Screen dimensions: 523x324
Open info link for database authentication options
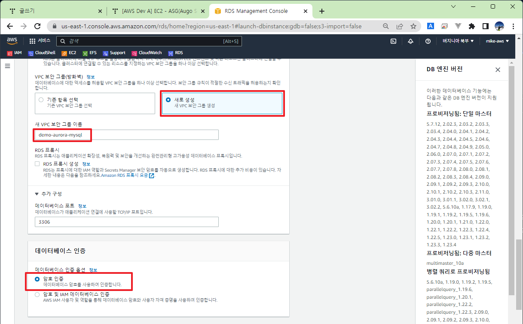93,270
